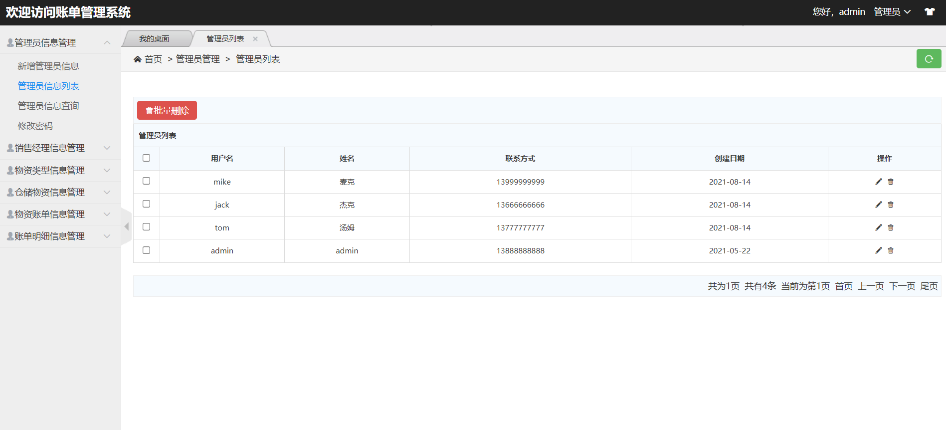
Task: Open 管理员信息列表 in the sidebar
Action: (x=48, y=86)
